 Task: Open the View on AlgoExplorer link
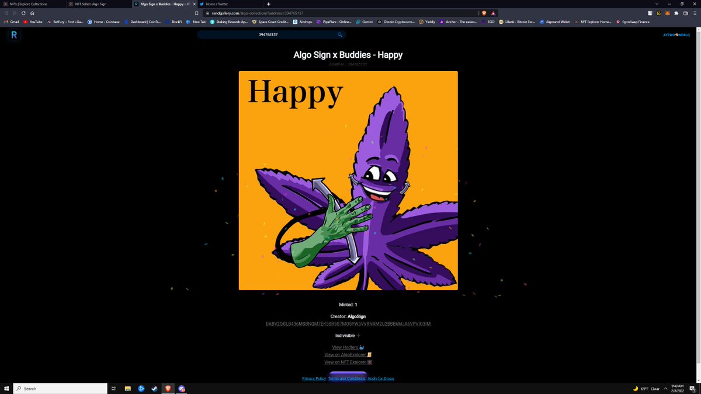click(x=348, y=354)
